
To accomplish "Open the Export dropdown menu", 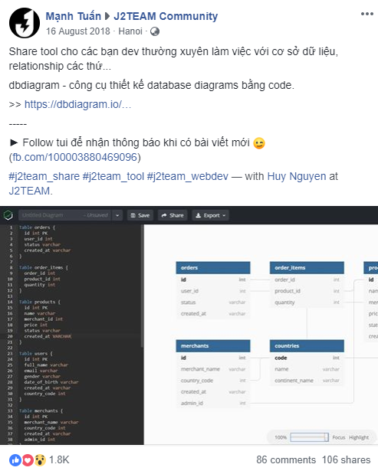I will 210,215.
